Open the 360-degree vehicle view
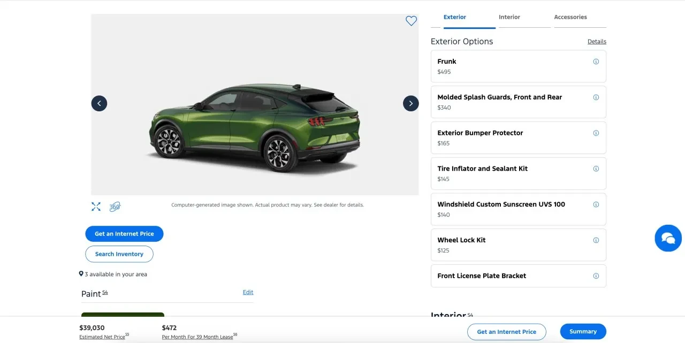The height and width of the screenshot is (343, 685). pyautogui.click(x=115, y=206)
